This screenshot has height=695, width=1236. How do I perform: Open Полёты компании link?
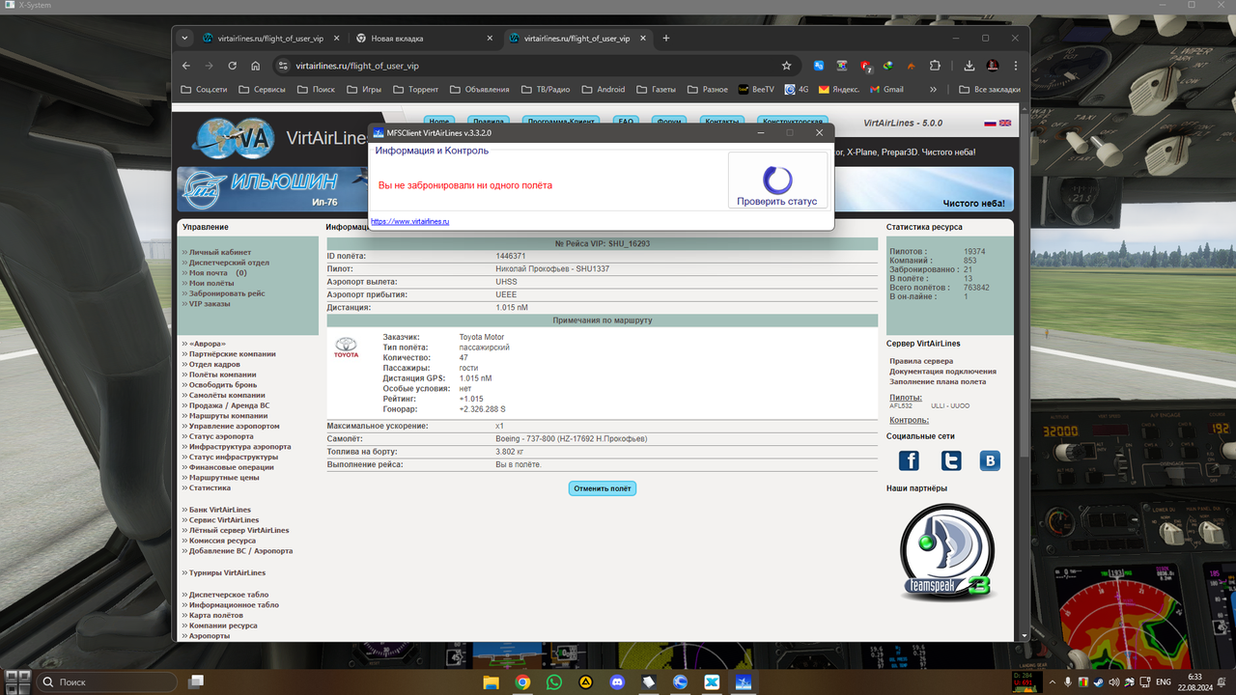222,375
